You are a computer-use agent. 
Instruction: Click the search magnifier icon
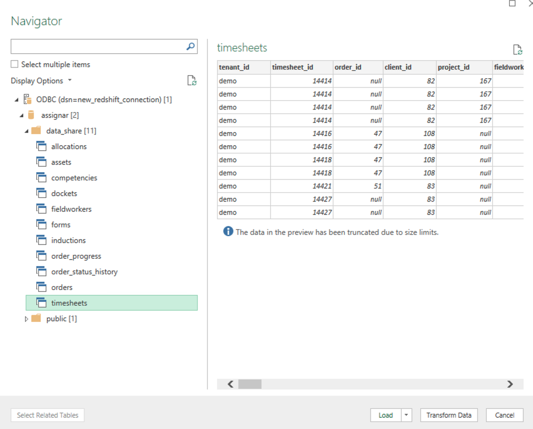click(x=190, y=46)
